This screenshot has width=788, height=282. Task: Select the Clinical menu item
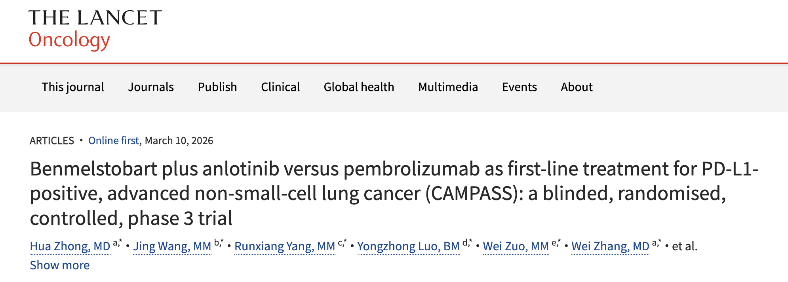(280, 87)
